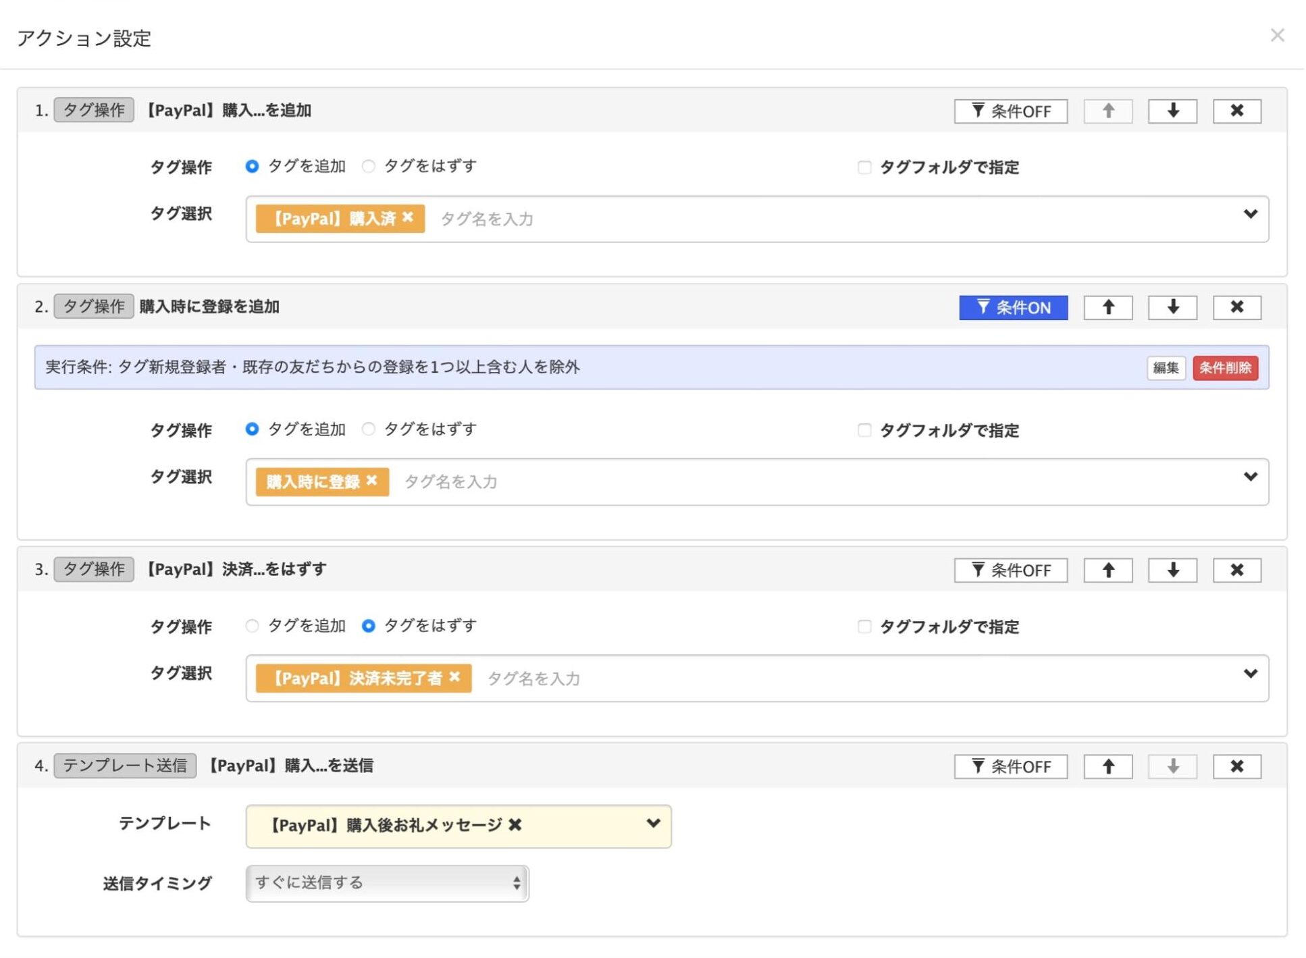This screenshot has width=1306, height=958.
Task: Enable タグフォルダで指定 checkbox in action 2
Action: click(864, 430)
